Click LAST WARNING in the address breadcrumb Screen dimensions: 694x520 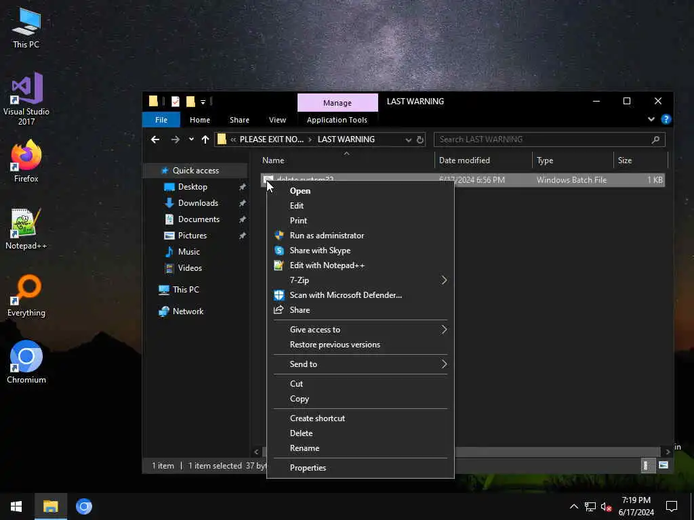(346, 139)
